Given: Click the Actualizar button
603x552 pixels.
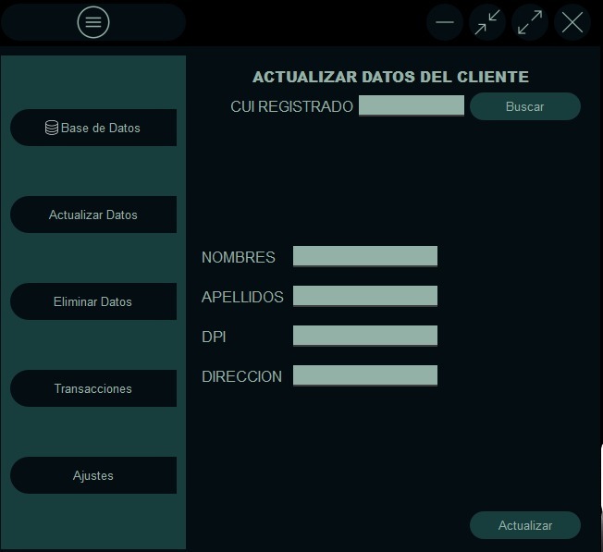Looking at the screenshot, I should click(x=525, y=525).
